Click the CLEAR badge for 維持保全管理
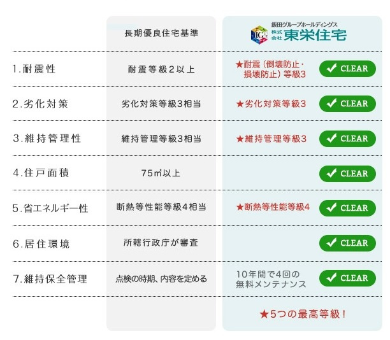 (x=347, y=278)
